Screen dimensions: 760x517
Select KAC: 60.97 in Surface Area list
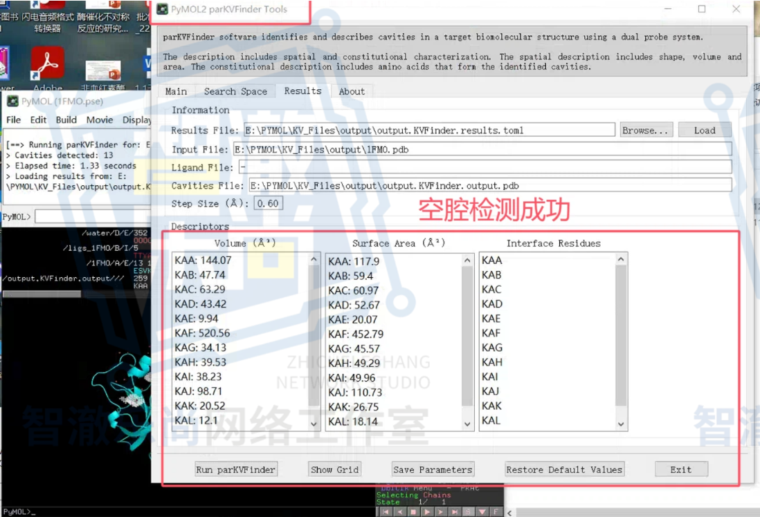click(x=353, y=290)
